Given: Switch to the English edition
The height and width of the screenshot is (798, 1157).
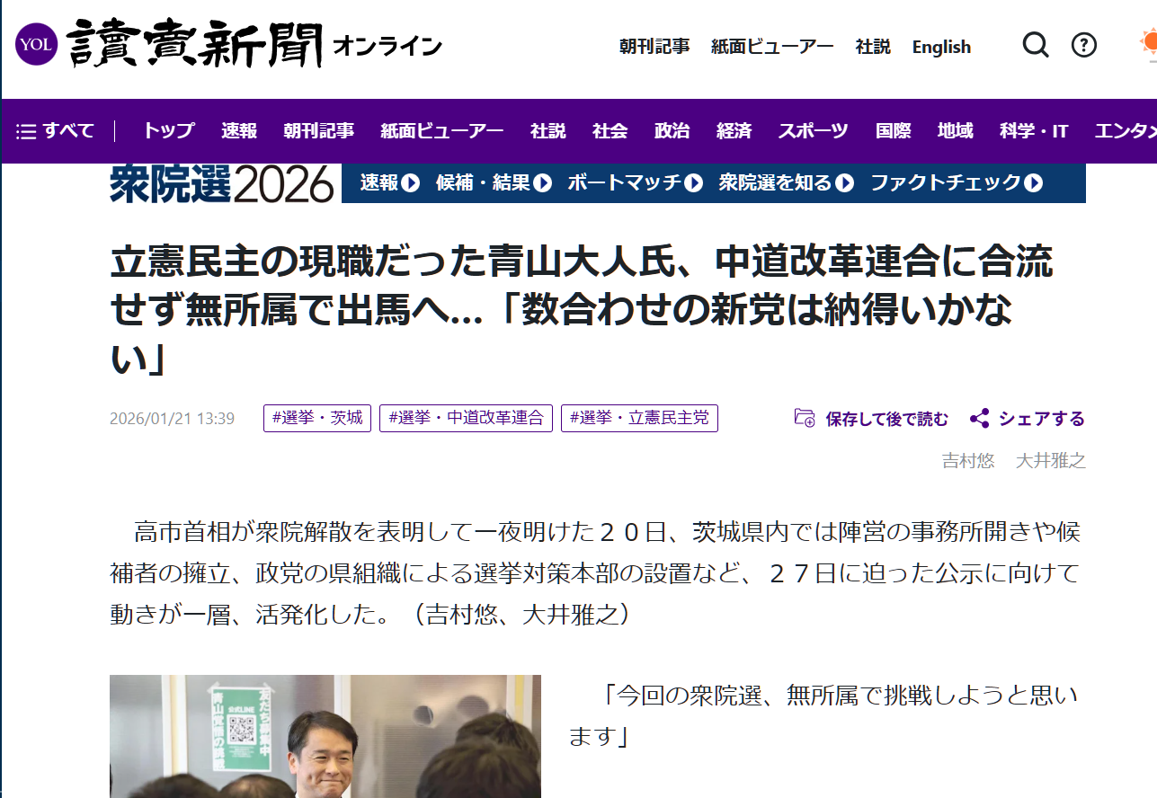Looking at the screenshot, I should pos(941,47).
